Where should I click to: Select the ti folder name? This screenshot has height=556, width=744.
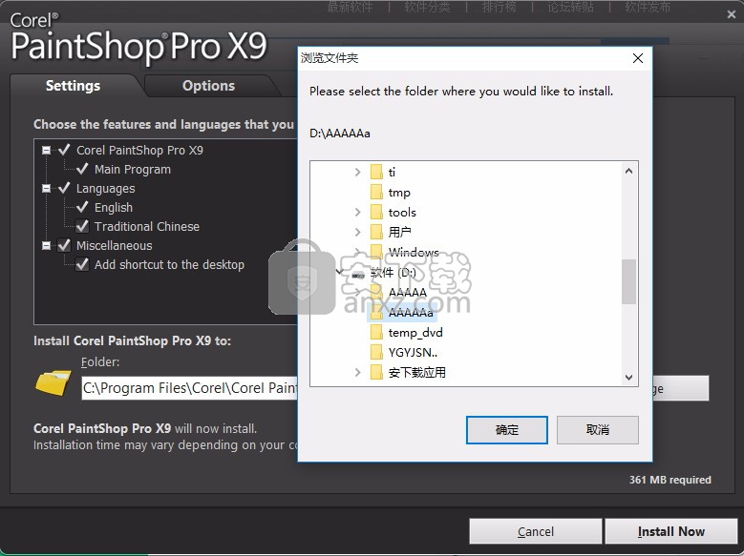(392, 172)
